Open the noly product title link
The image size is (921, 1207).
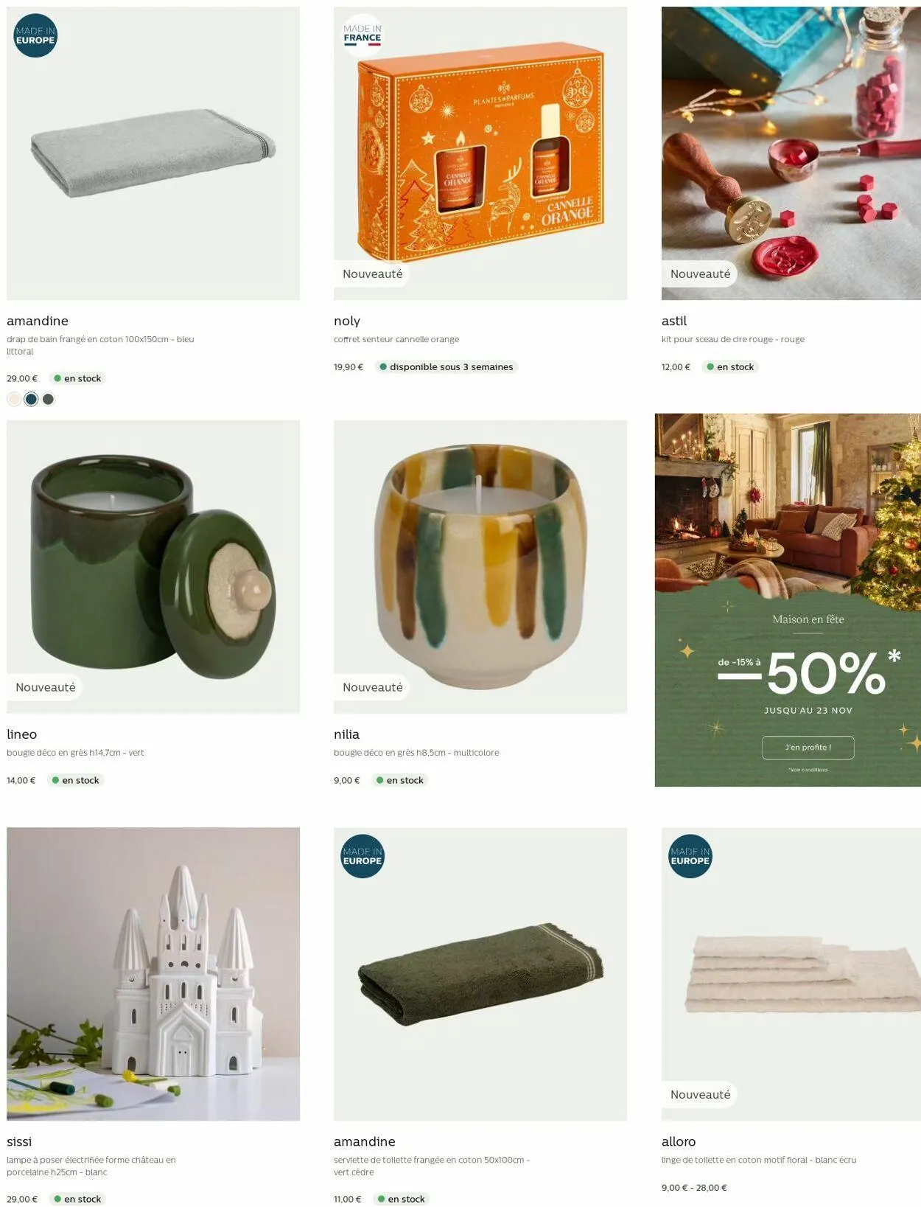coord(347,321)
